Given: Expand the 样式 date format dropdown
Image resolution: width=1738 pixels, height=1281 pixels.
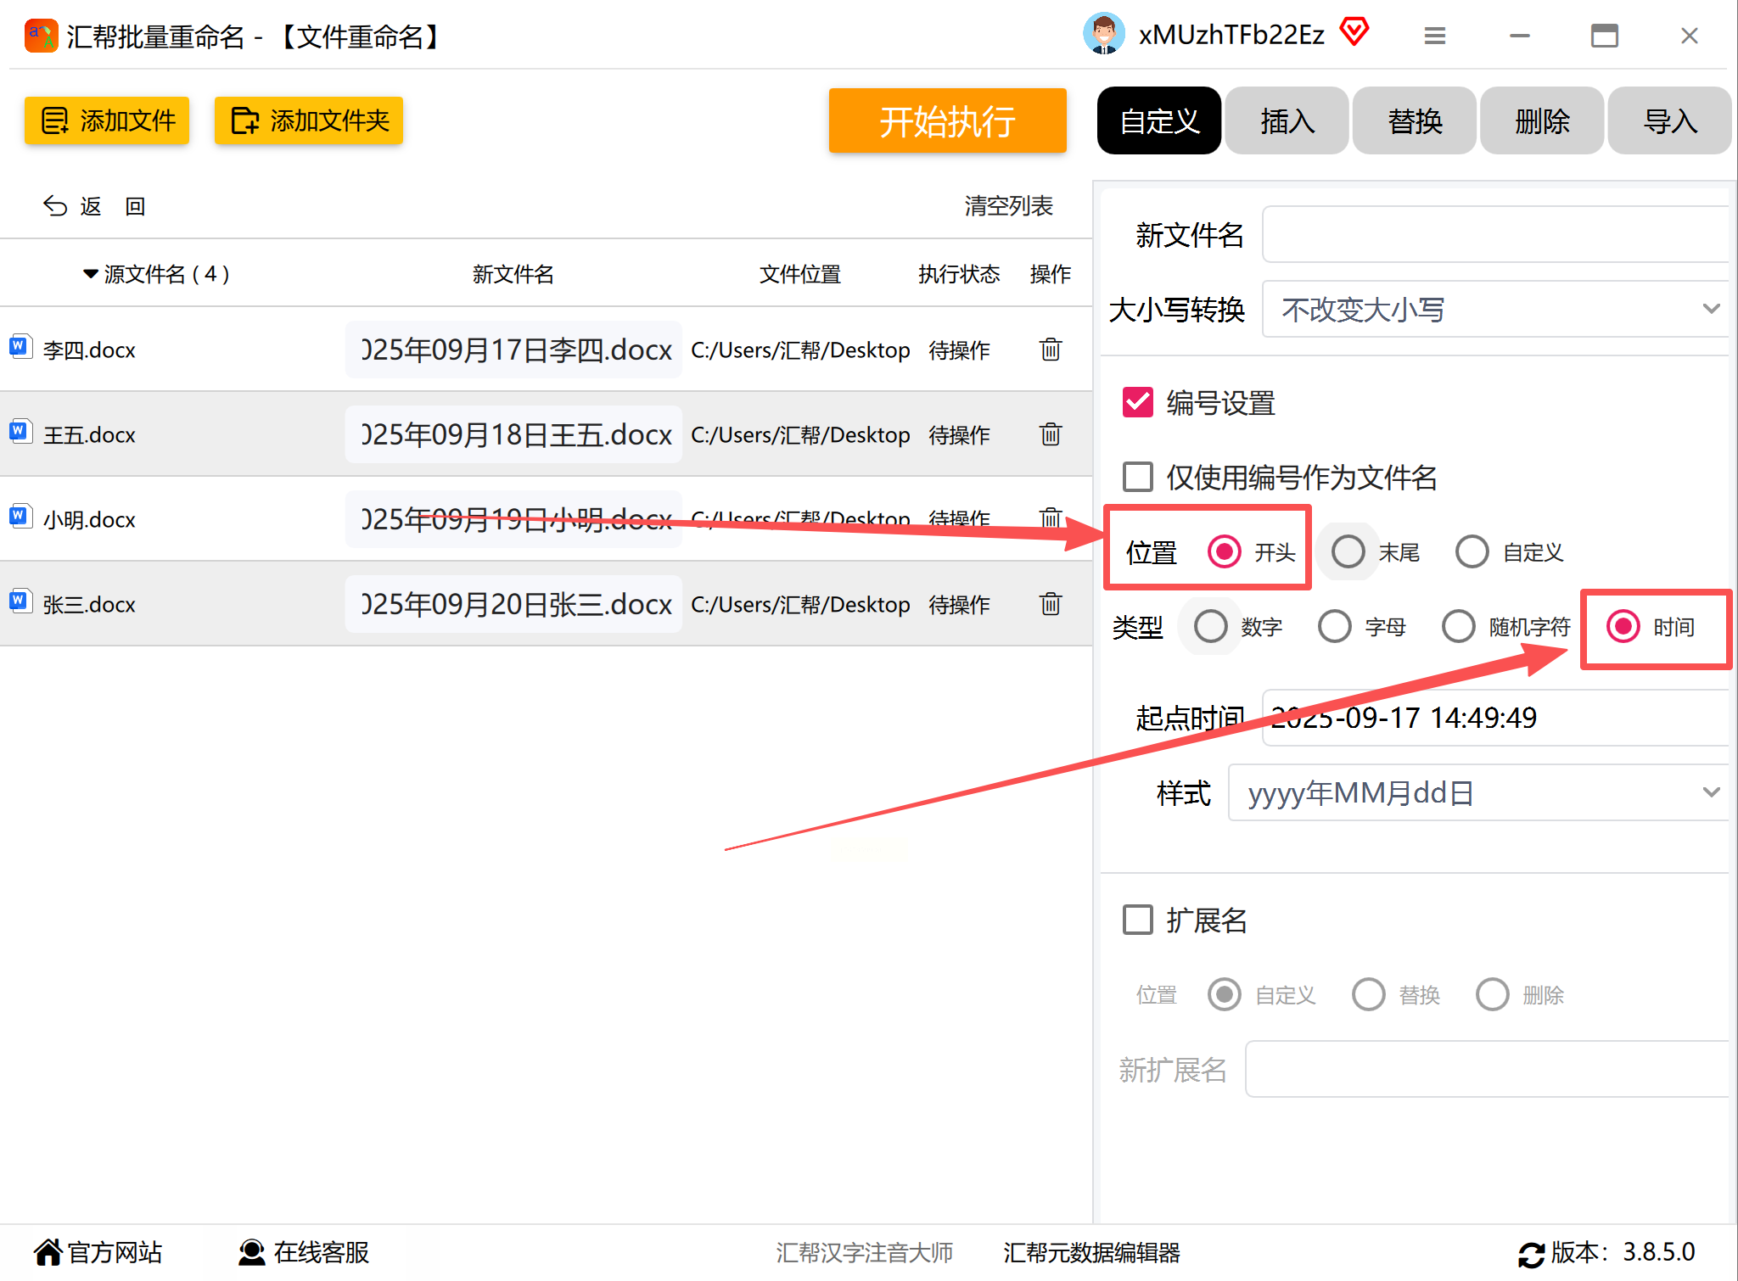Looking at the screenshot, I should [x=1477, y=792].
